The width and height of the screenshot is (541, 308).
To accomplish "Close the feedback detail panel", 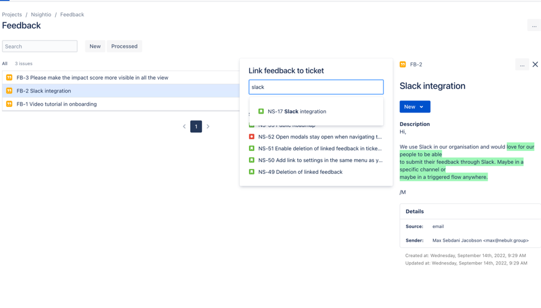I will tap(535, 65).
